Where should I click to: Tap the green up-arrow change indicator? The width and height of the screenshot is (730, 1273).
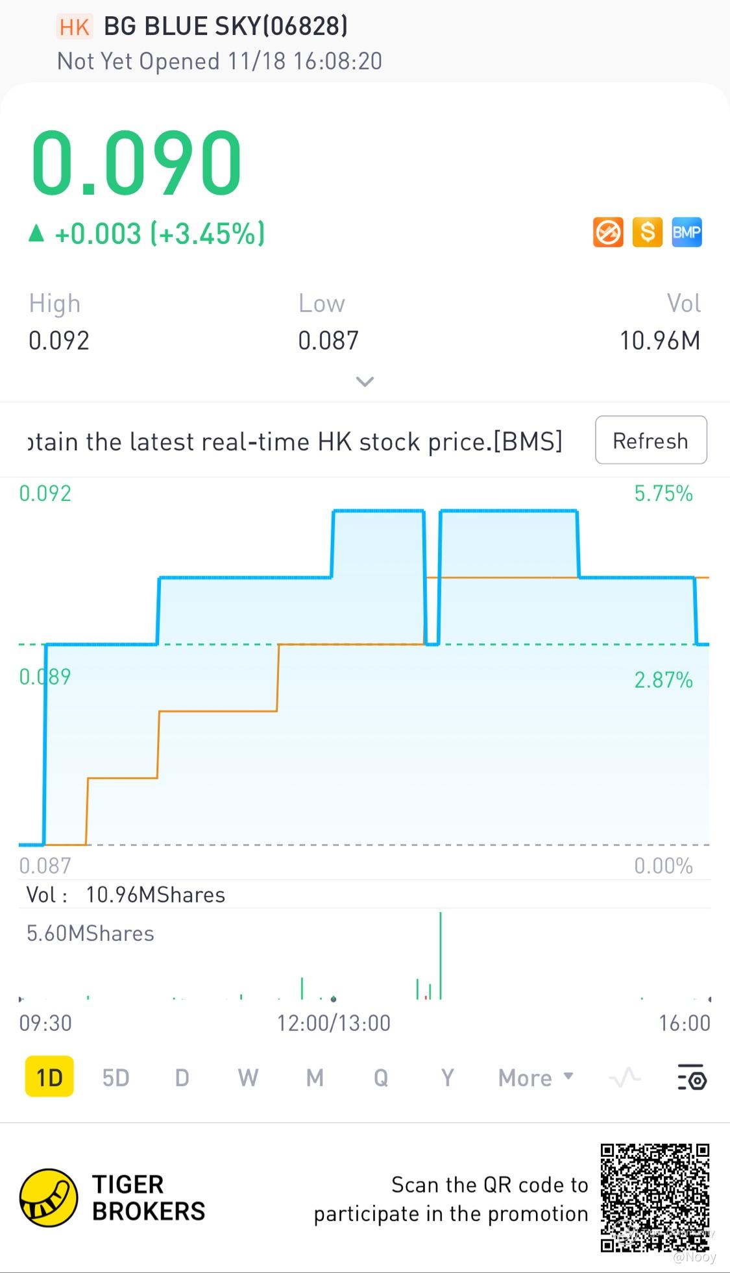click(x=36, y=234)
